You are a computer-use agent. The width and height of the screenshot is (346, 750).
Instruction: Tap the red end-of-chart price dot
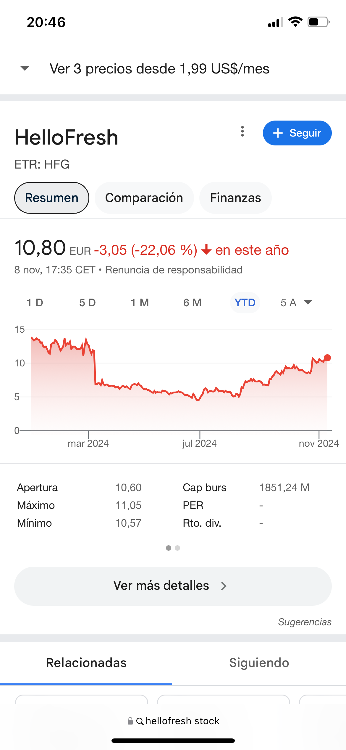pos(327,358)
